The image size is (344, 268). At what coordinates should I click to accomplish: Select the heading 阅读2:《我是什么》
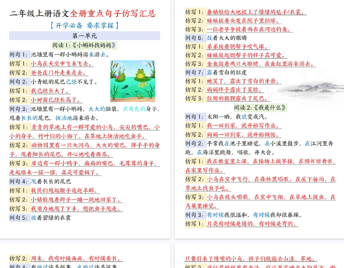click(x=260, y=107)
